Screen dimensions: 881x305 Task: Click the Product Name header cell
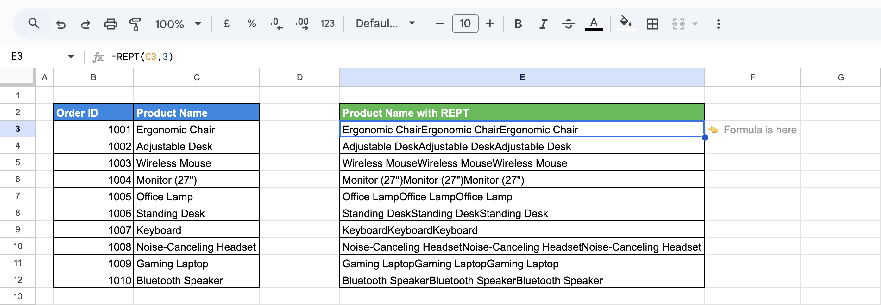196,113
